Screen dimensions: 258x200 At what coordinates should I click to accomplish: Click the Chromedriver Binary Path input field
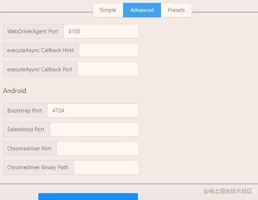coord(106,167)
